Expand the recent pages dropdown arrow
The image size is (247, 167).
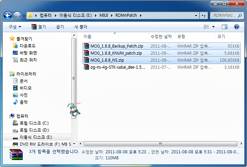24,15
